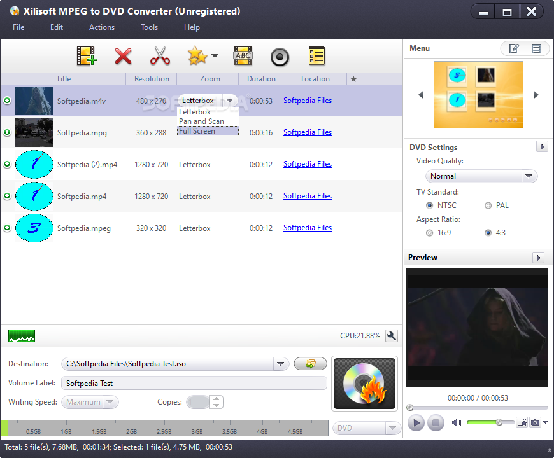Select the DVD menu template thumbnail
The width and height of the screenshot is (554, 458).
(x=478, y=95)
